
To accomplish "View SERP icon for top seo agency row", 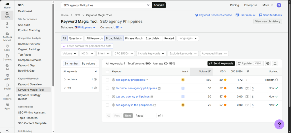I will coord(247,97).
